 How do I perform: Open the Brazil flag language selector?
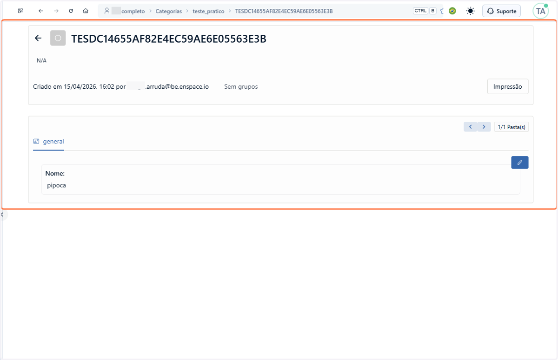452,11
